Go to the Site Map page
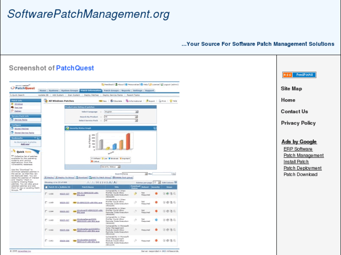Viewport: 341px width, 255px height. 291,88
